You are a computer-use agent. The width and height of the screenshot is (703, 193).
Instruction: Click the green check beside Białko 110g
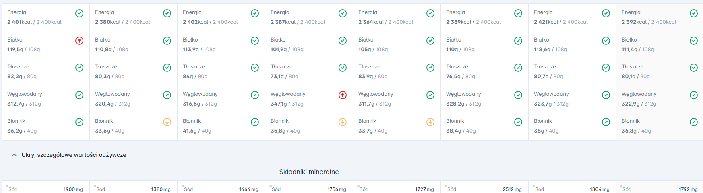click(x=518, y=41)
